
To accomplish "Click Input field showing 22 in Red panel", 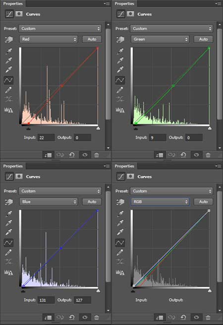I will point(46,137).
